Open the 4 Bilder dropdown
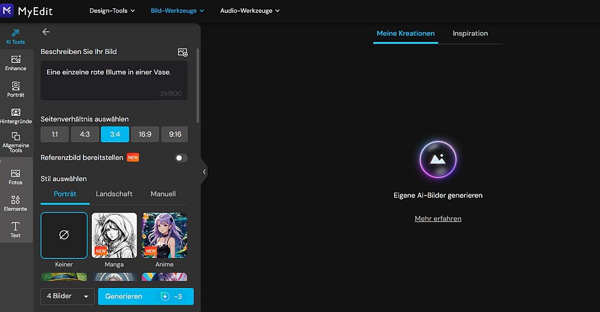This screenshot has height=312, width=600. pyautogui.click(x=67, y=296)
